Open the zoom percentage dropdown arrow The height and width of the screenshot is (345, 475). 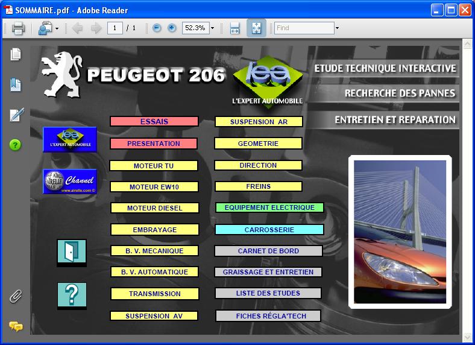[212, 28]
